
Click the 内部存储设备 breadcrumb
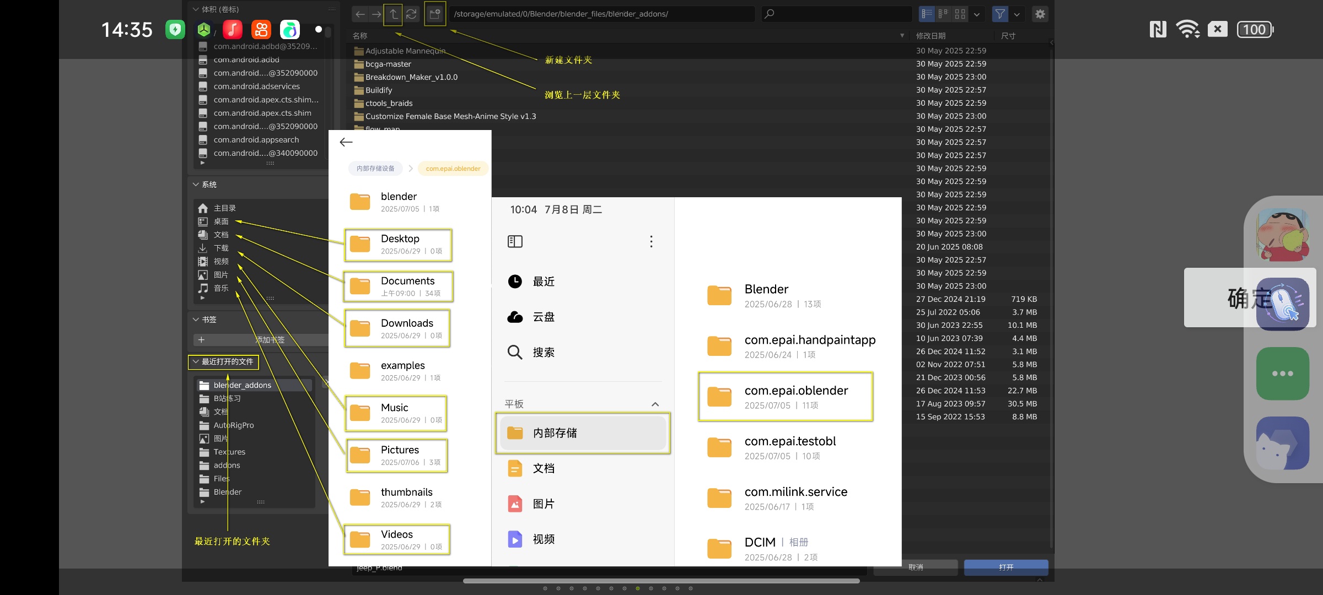pyautogui.click(x=375, y=169)
